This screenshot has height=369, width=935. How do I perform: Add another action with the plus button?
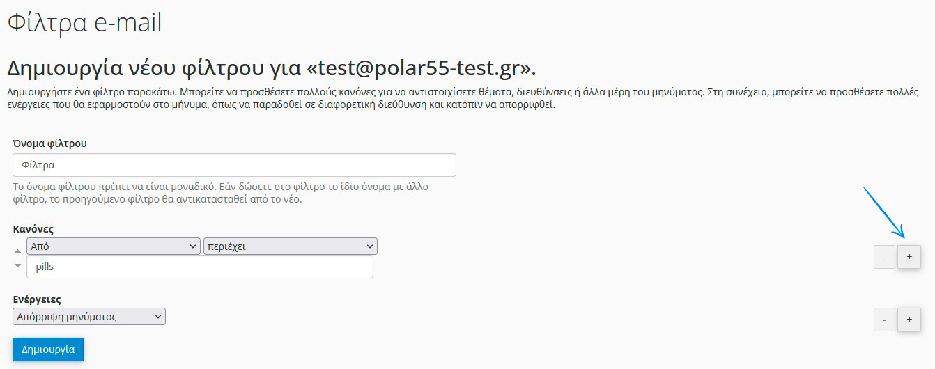click(909, 320)
